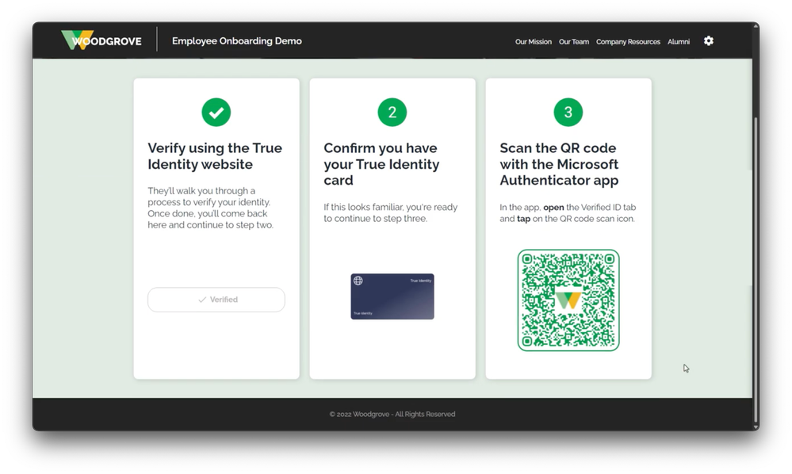
Task: Click the Employee Onboarding Demo title
Action: 237,41
